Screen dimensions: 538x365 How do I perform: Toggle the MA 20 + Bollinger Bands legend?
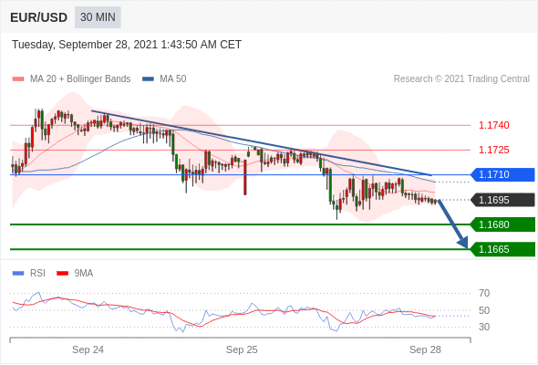[x=71, y=79]
